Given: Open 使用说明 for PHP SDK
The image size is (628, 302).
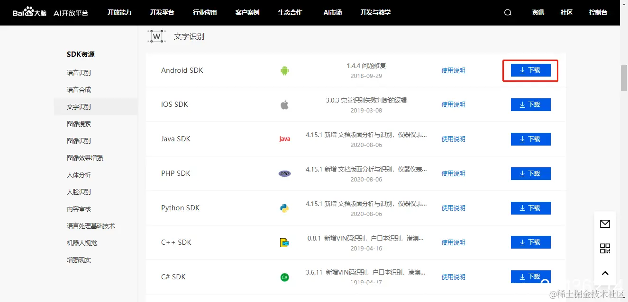Looking at the screenshot, I should pos(454,173).
